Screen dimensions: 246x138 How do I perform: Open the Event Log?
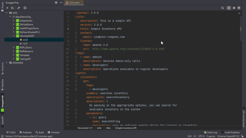210,132
